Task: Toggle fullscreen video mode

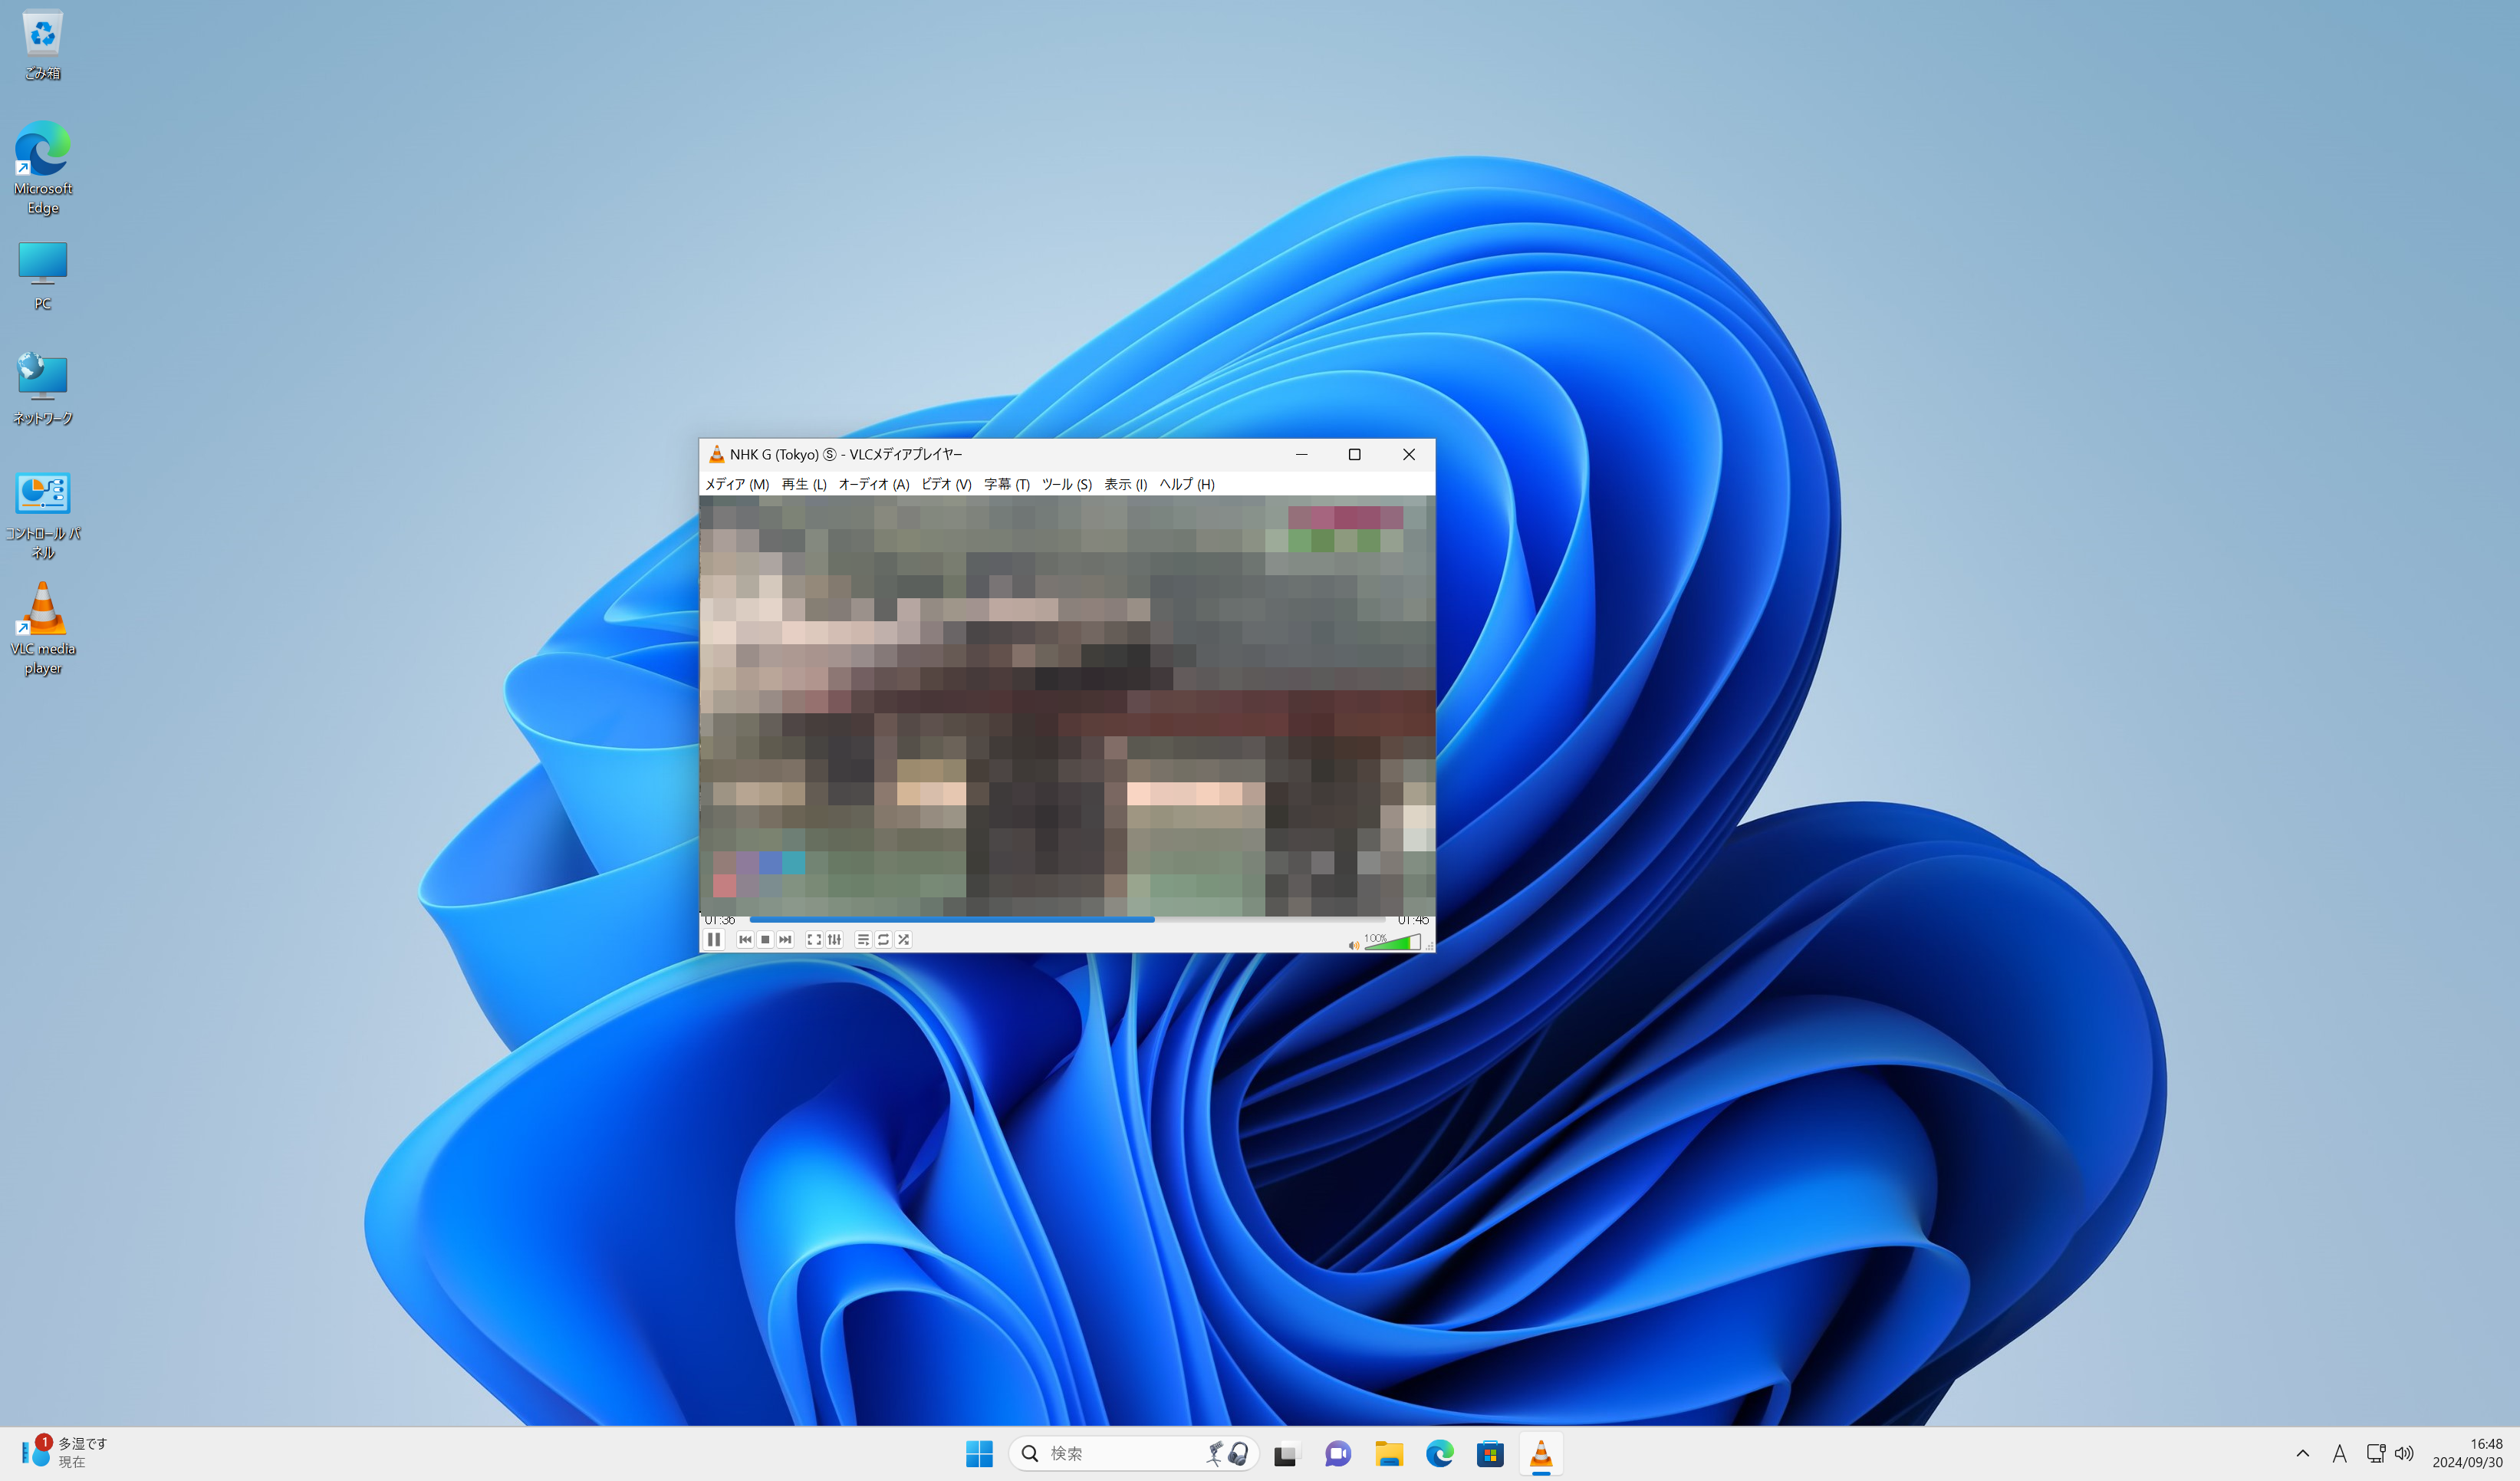Action: click(814, 940)
